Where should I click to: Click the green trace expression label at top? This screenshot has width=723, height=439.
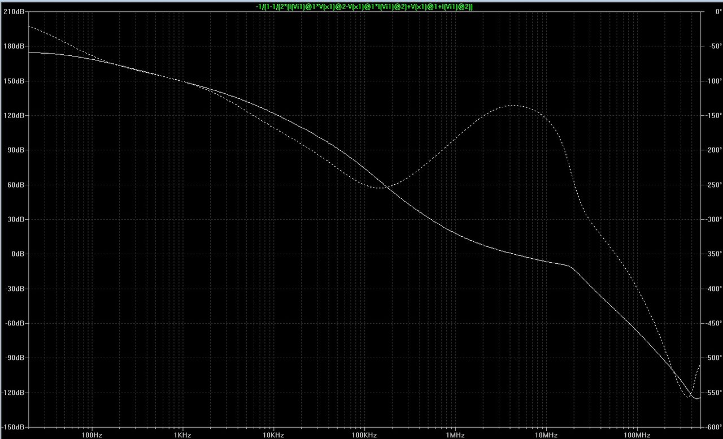364,6
